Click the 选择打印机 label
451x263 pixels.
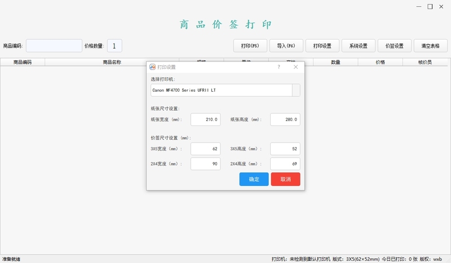click(x=163, y=79)
